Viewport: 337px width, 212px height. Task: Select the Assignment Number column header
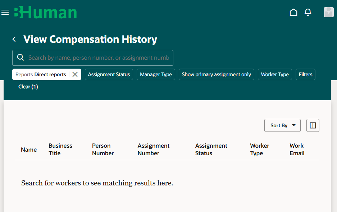click(x=154, y=149)
